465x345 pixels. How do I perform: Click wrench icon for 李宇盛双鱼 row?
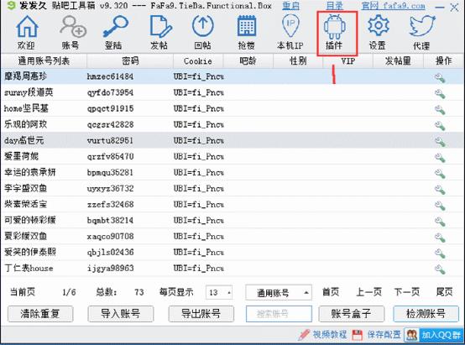click(440, 190)
